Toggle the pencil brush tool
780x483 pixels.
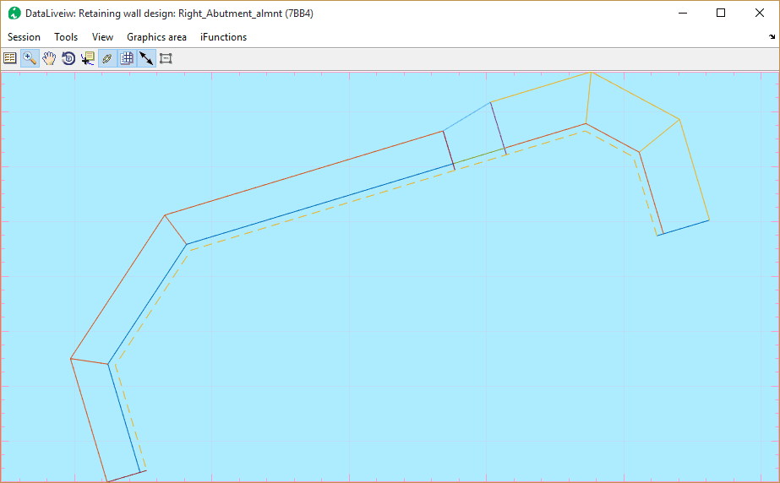(x=107, y=58)
